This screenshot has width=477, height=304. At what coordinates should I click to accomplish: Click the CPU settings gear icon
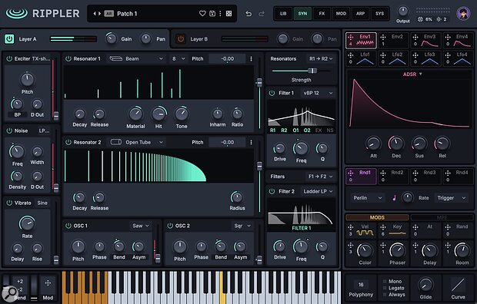[420, 19]
